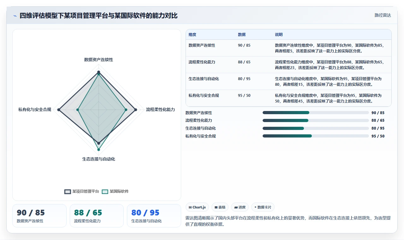
Task: Click radar axis label 私有化与安全合规
Action: click(x=35, y=110)
